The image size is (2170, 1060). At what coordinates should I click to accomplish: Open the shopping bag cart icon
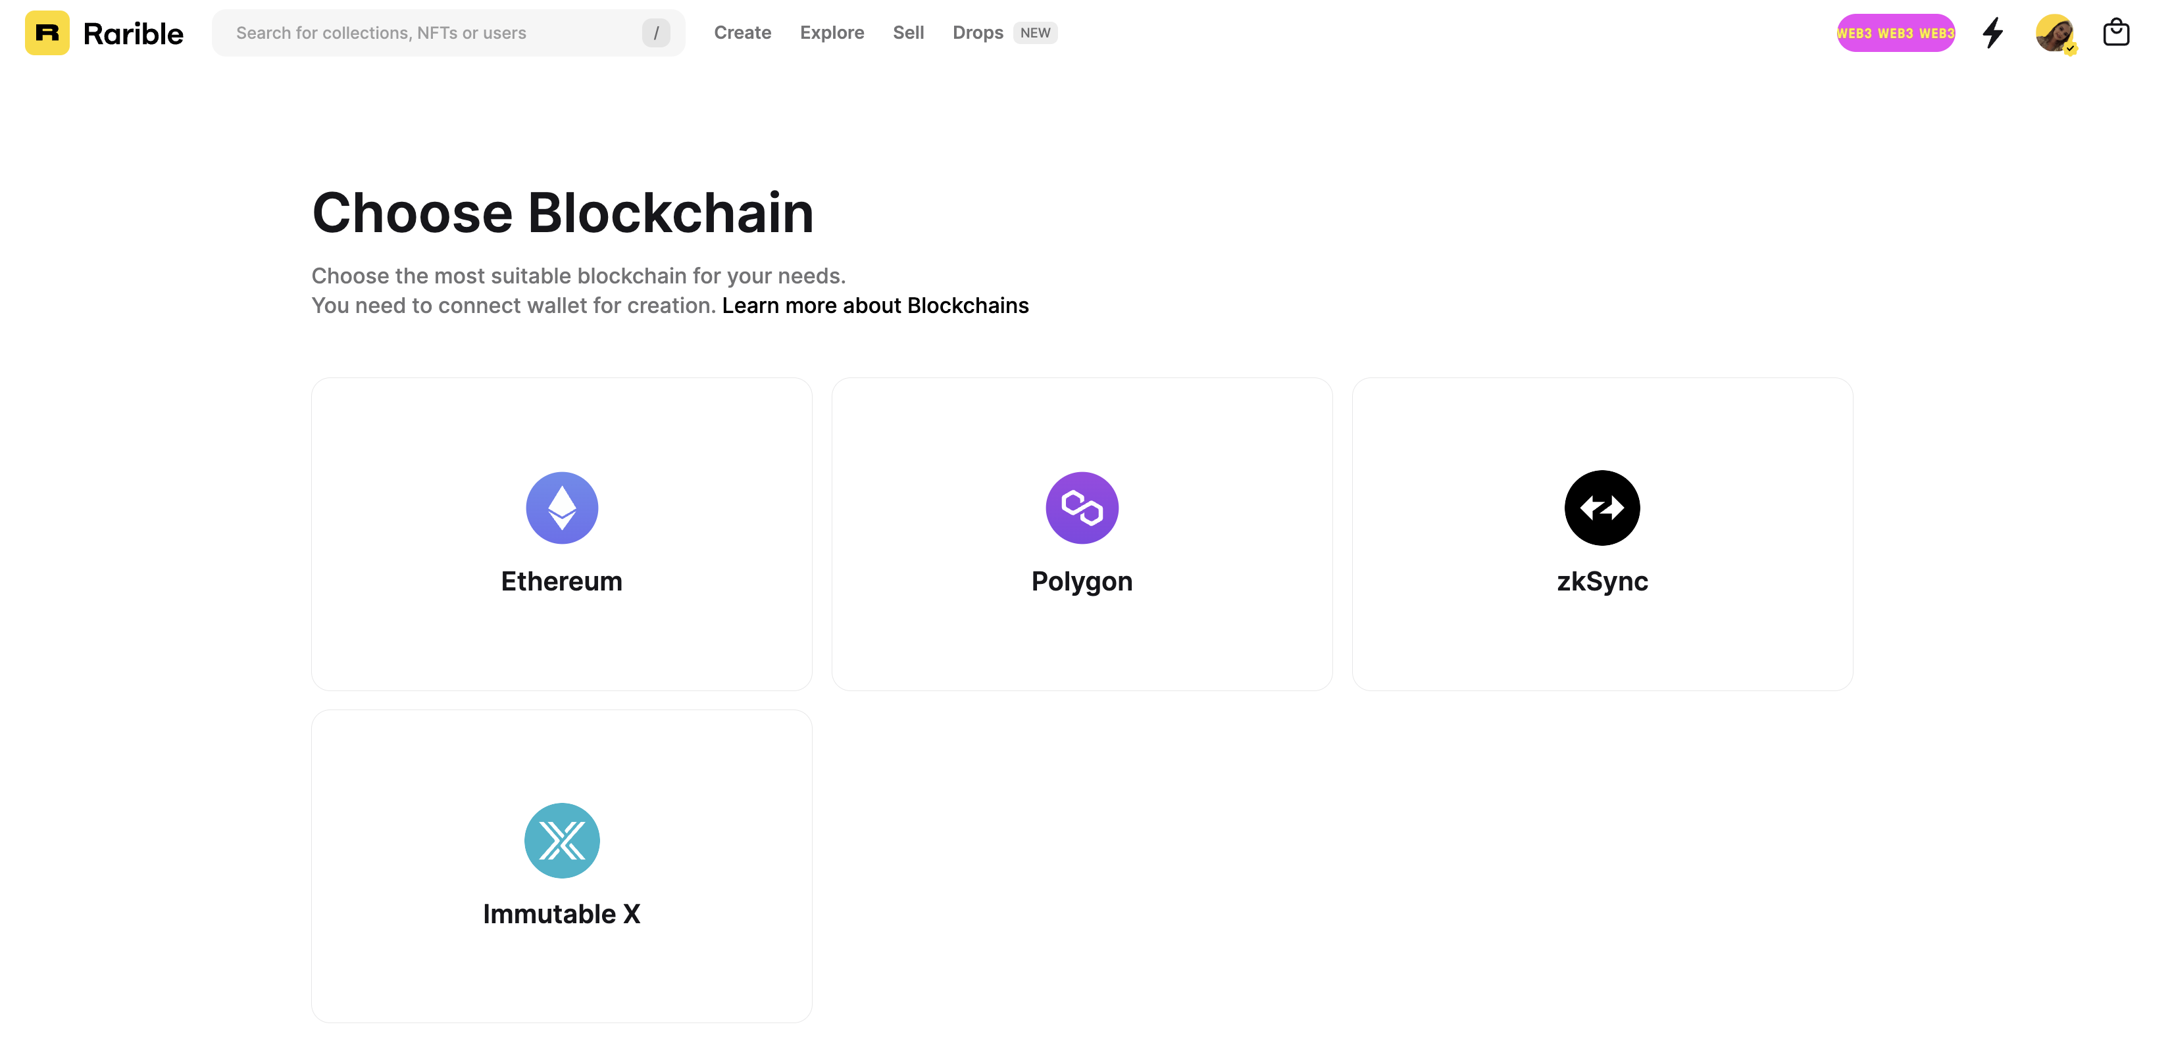tap(2116, 33)
